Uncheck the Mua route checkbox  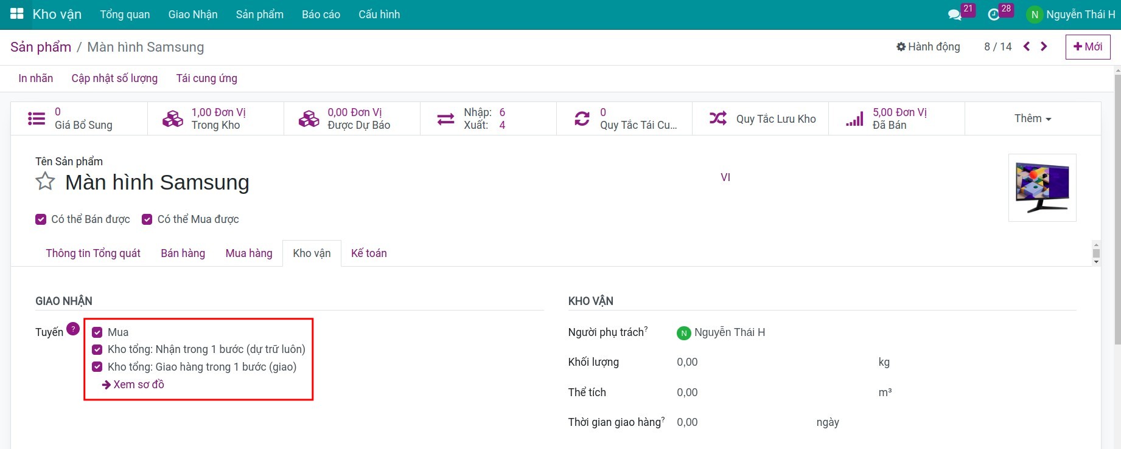[97, 332]
